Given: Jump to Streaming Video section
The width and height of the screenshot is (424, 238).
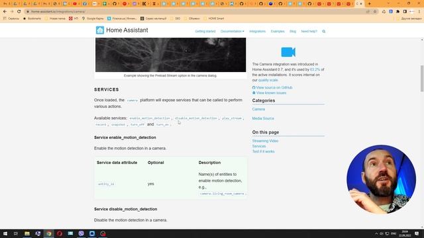Looking at the screenshot, I should [265, 141].
